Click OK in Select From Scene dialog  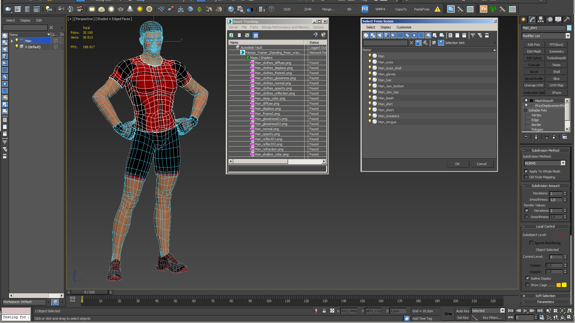click(x=457, y=164)
